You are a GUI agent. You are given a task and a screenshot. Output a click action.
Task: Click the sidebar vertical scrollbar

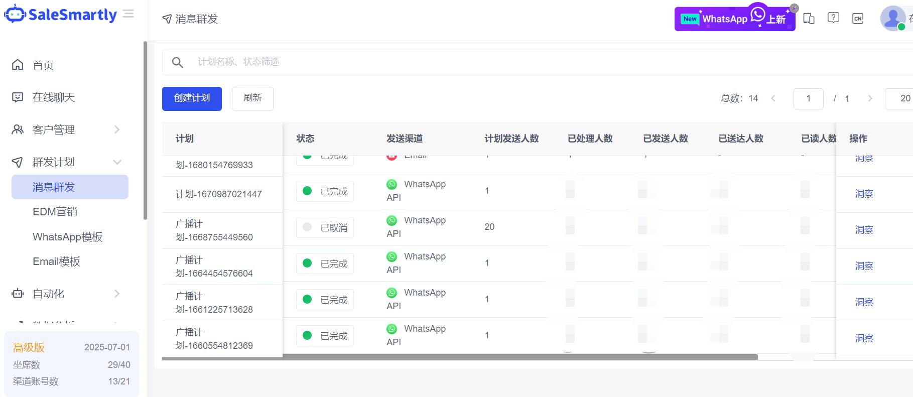point(145,130)
